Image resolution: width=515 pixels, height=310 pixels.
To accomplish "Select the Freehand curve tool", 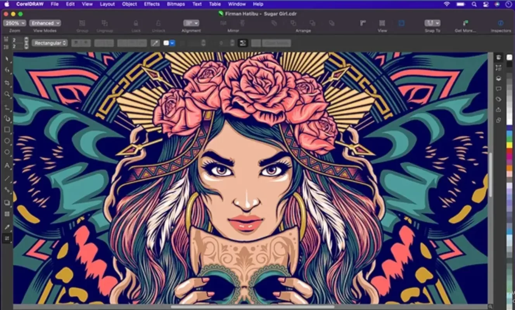I will pos(7,107).
